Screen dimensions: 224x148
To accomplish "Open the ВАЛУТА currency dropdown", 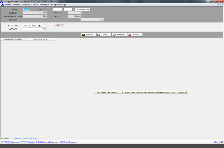I will click(80, 13).
